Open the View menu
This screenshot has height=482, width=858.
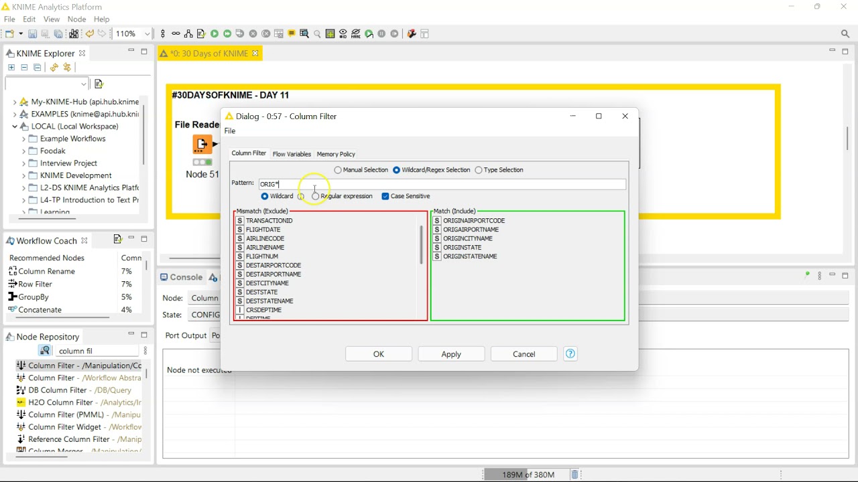point(51,19)
